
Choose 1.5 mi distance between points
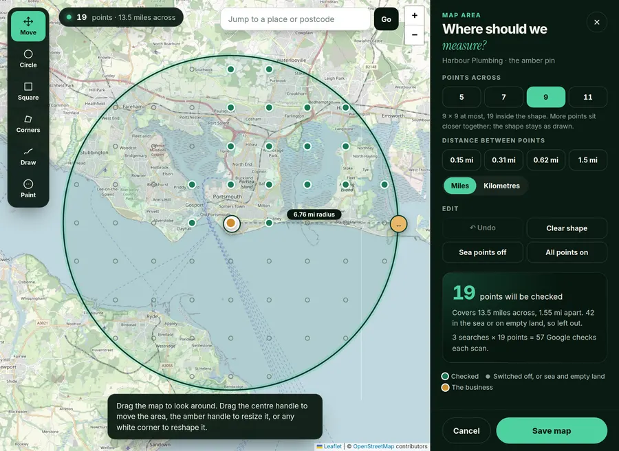tap(588, 159)
